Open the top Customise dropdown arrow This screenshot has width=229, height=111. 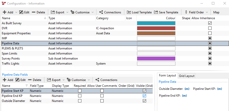[93, 12]
